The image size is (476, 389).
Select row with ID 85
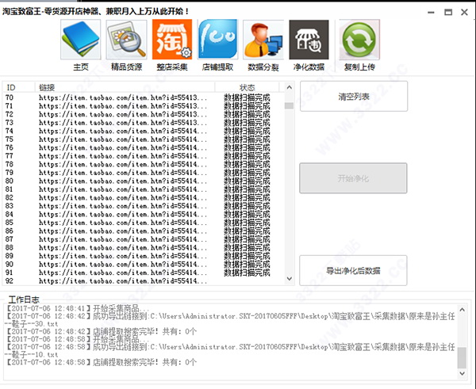(x=144, y=223)
